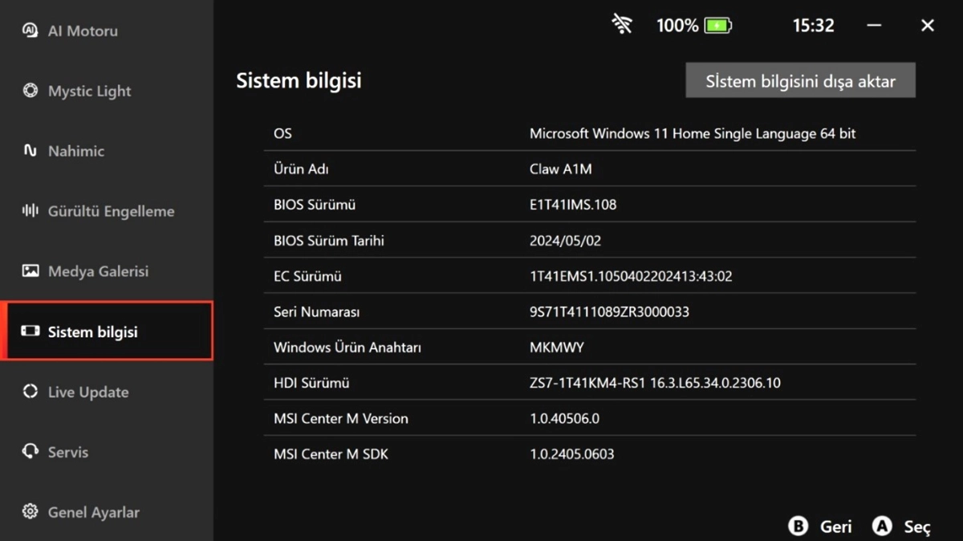Viewport: 963px width, 541px height.
Task: Click the Seç select label
Action: (x=917, y=527)
